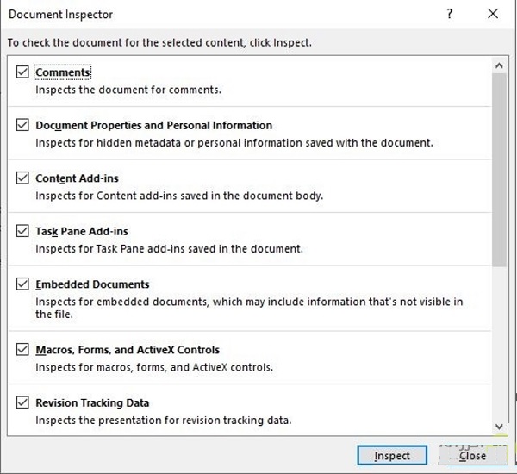
Task: Click the scrollbar down arrow
Action: [x=499, y=426]
